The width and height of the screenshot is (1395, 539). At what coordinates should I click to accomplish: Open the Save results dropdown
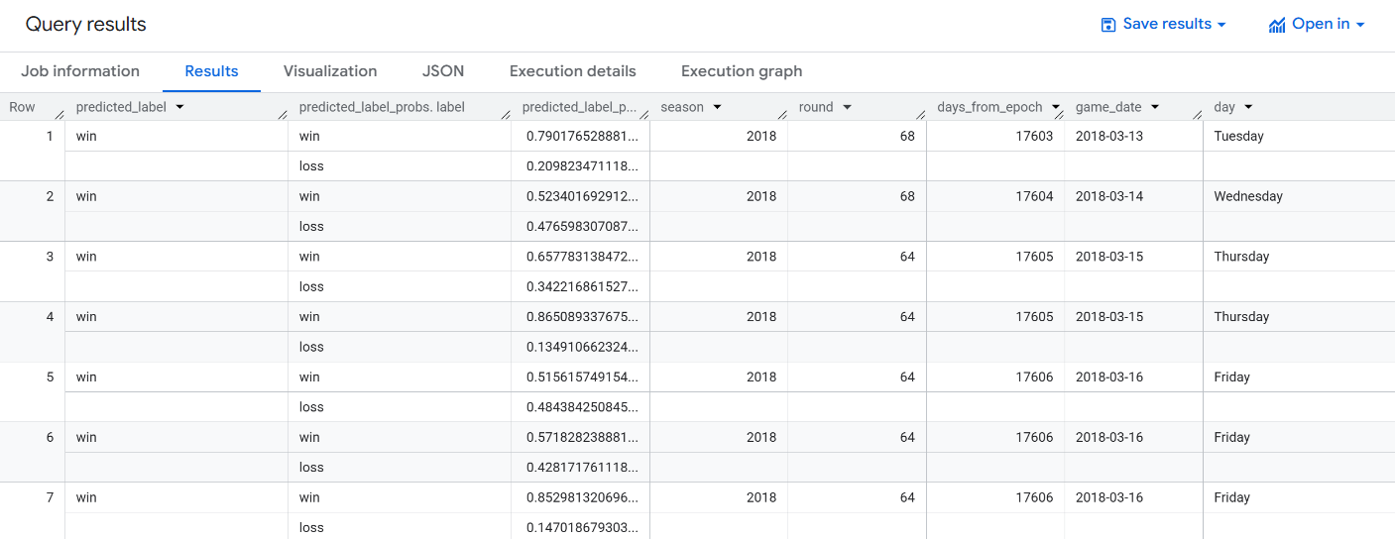(1164, 25)
